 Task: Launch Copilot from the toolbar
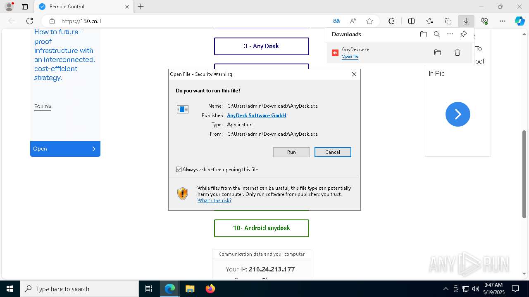point(519,21)
